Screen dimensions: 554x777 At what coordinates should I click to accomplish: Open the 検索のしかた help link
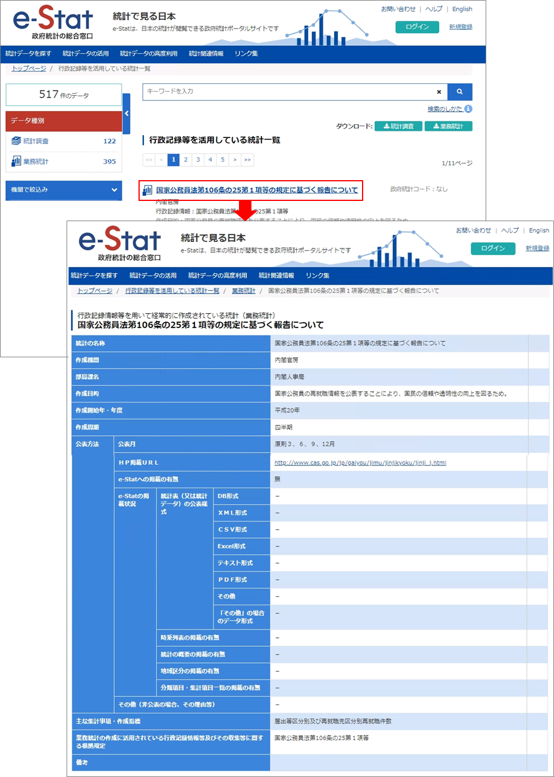tap(445, 109)
